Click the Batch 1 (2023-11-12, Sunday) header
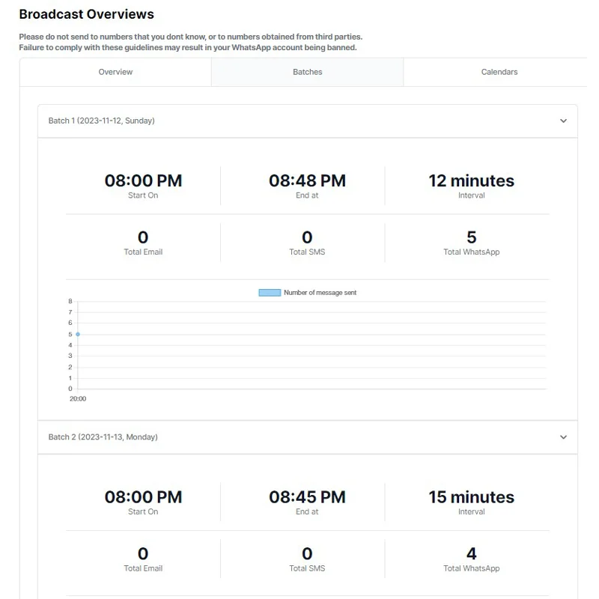 (x=308, y=121)
